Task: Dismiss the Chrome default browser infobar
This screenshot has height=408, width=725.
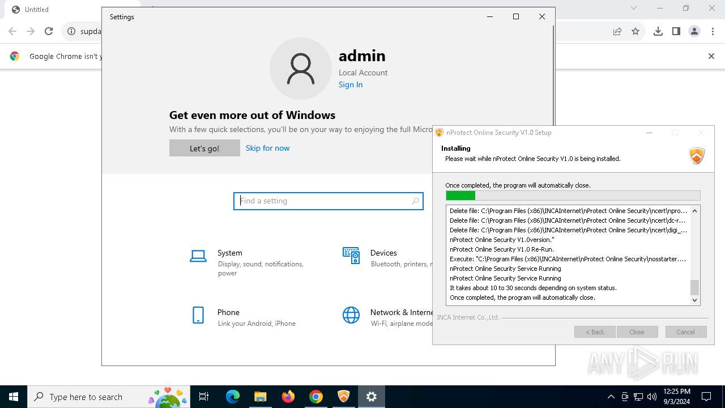Action: click(x=711, y=56)
